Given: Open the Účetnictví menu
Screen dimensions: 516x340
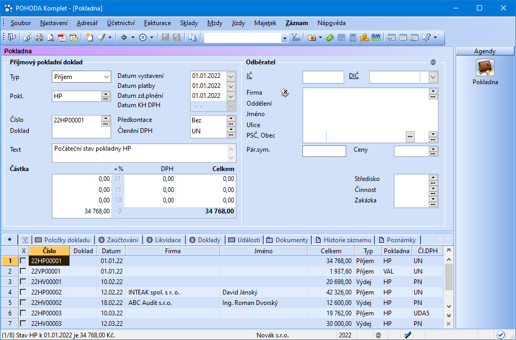Looking at the screenshot, I should 121,23.
